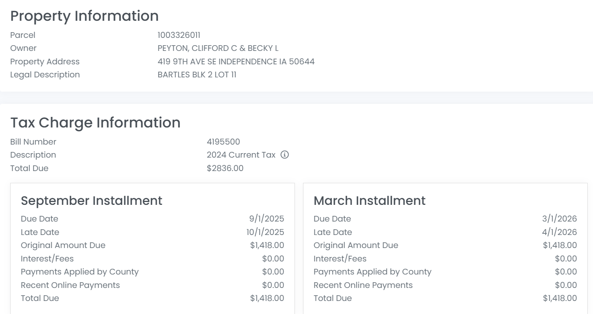
Task: Click the parcel number 1003326011
Action: 179,35
